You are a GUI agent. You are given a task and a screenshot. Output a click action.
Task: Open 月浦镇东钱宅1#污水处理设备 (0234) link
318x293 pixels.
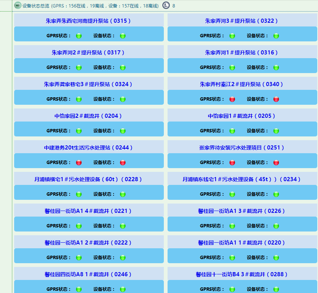tap(241, 179)
